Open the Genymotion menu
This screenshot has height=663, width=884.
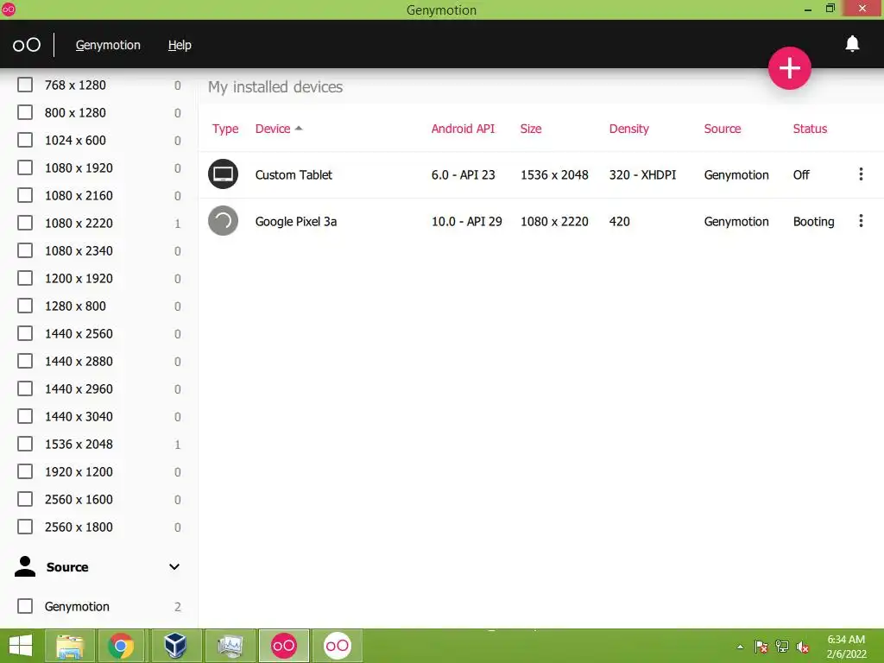coord(108,45)
